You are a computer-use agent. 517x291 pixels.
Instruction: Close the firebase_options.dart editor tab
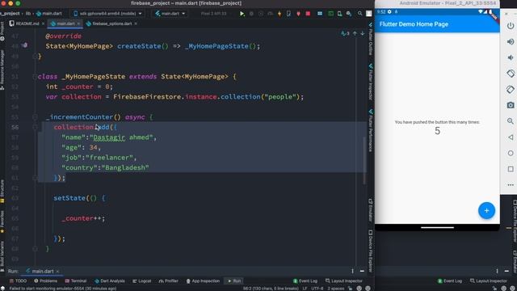(136, 23)
